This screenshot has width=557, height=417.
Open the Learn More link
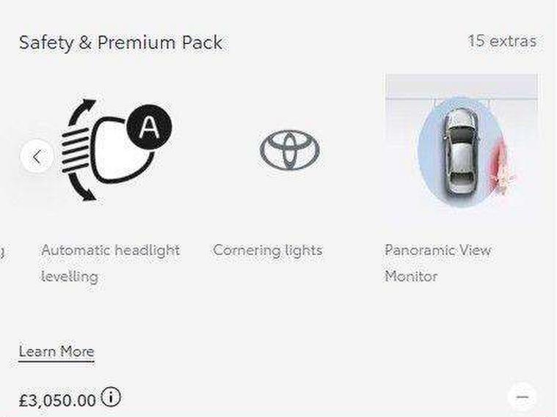pyautogui.click(x=57, y=352)
